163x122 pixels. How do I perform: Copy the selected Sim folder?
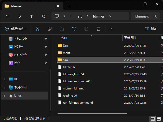[x=50, y=29]
